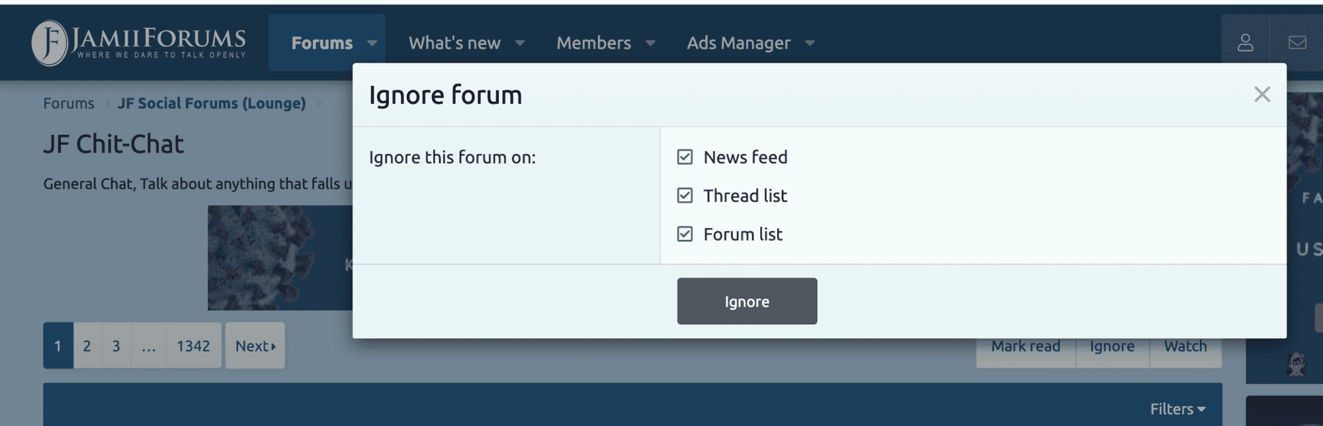Viewport: 1323px width, 426px height.
Task: Expand the Ads Manager dropdown arrow
Action: click(x=810, y=43)
